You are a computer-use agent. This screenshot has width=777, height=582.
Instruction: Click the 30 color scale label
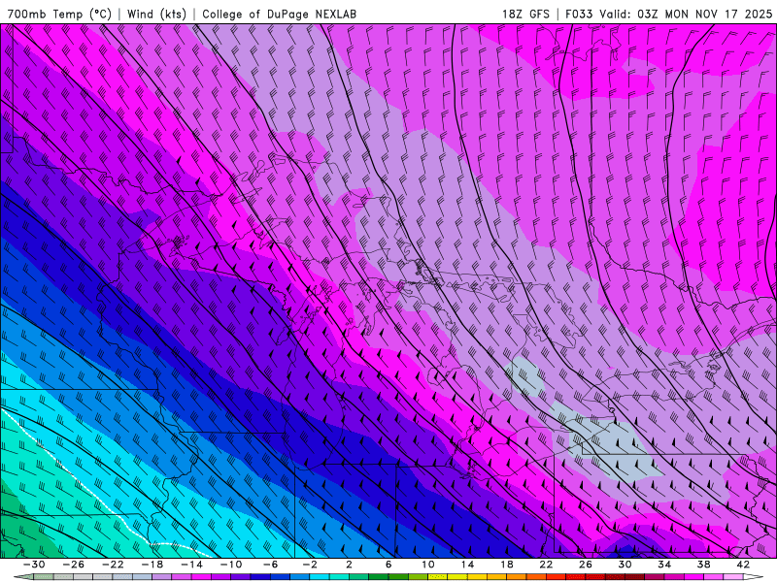click(625, 565)
